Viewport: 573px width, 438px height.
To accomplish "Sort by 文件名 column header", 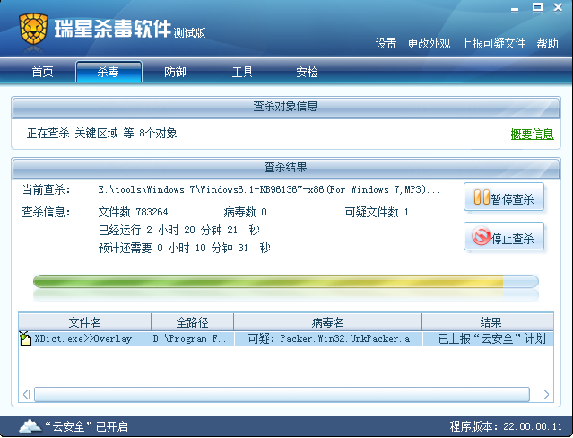I will 85,322.
